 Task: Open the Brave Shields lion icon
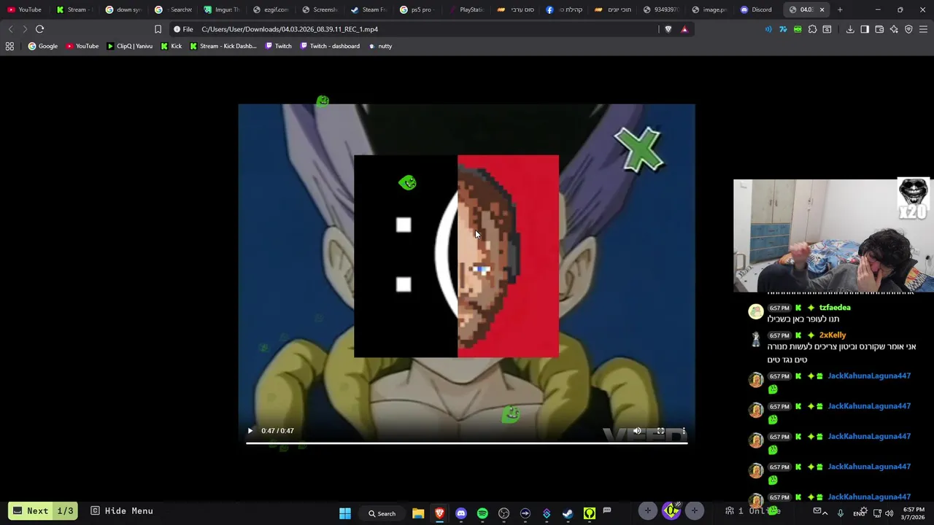[668, 29]
